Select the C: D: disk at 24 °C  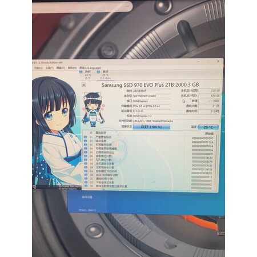click(x=85, y=75)
